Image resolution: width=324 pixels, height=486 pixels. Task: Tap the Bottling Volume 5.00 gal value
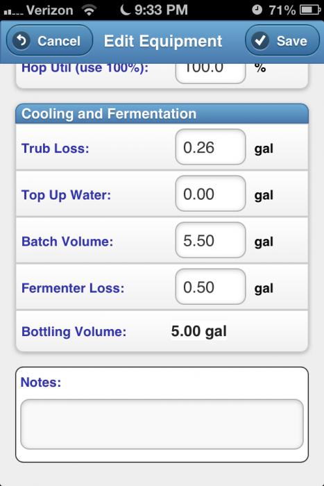[198, 331]
